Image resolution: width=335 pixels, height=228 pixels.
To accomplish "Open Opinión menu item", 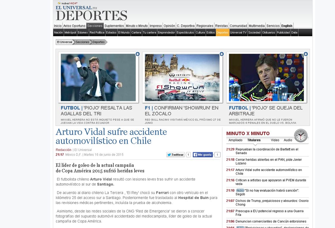I will 169,26.
